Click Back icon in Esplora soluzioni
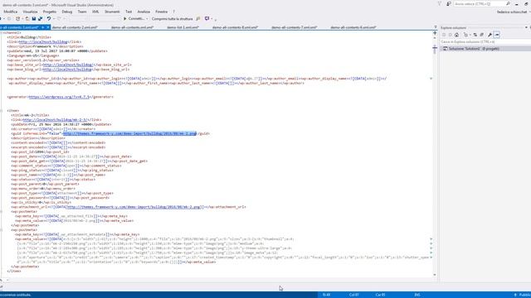Screen dimensions: 531x298 [444, 35]
